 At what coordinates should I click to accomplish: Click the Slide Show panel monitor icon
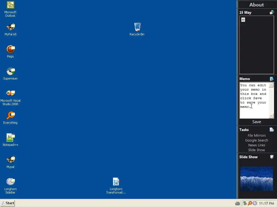[x=272, y=157]
